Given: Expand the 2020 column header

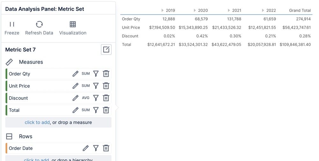Looking at the screenshot, I should pyautogui.click(x=195, y=11).
